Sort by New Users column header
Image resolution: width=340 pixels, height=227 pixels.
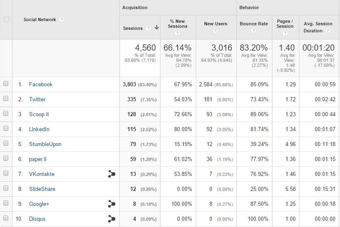[x=216, y=24]
